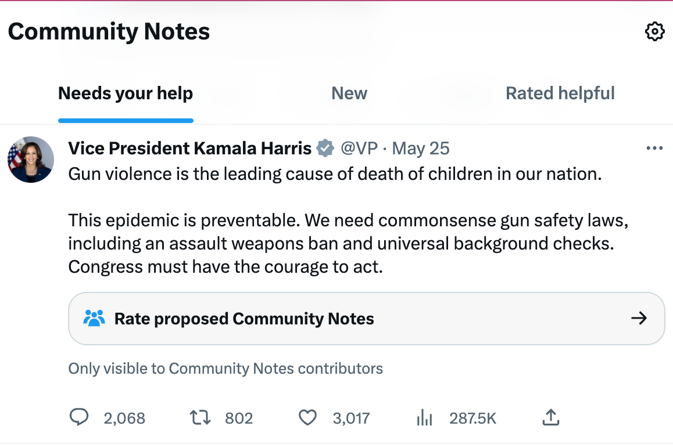Switch to the New tab

(x=349, y=93)
